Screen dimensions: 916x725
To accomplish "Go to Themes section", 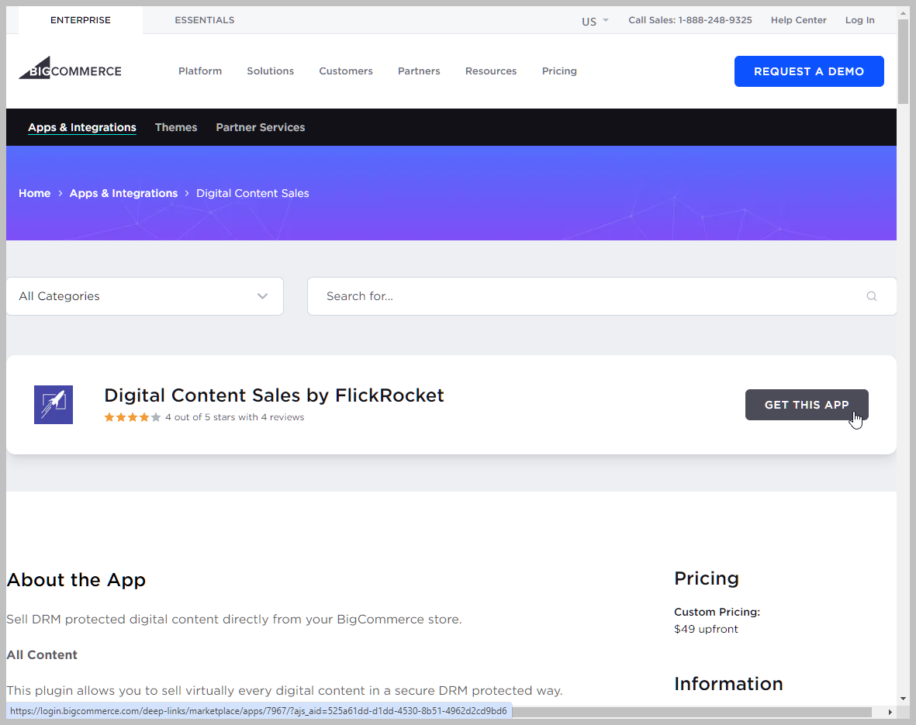I will coord(176,127).
